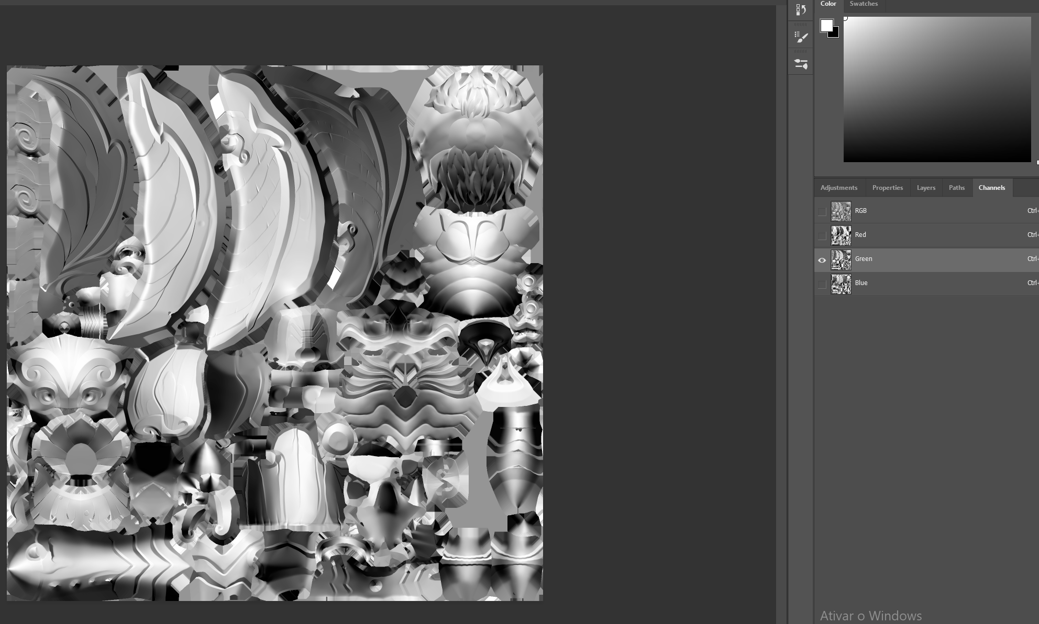Select the Blue channel row label
Screen dimensions: 1039x624
861,283
